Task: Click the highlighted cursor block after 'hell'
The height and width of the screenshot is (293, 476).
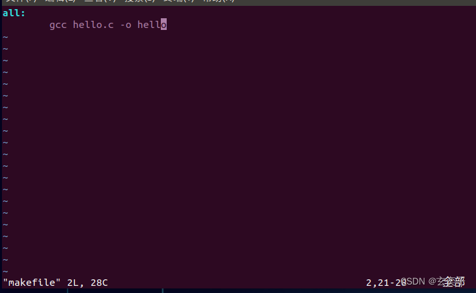Action: tap(163, 24)
